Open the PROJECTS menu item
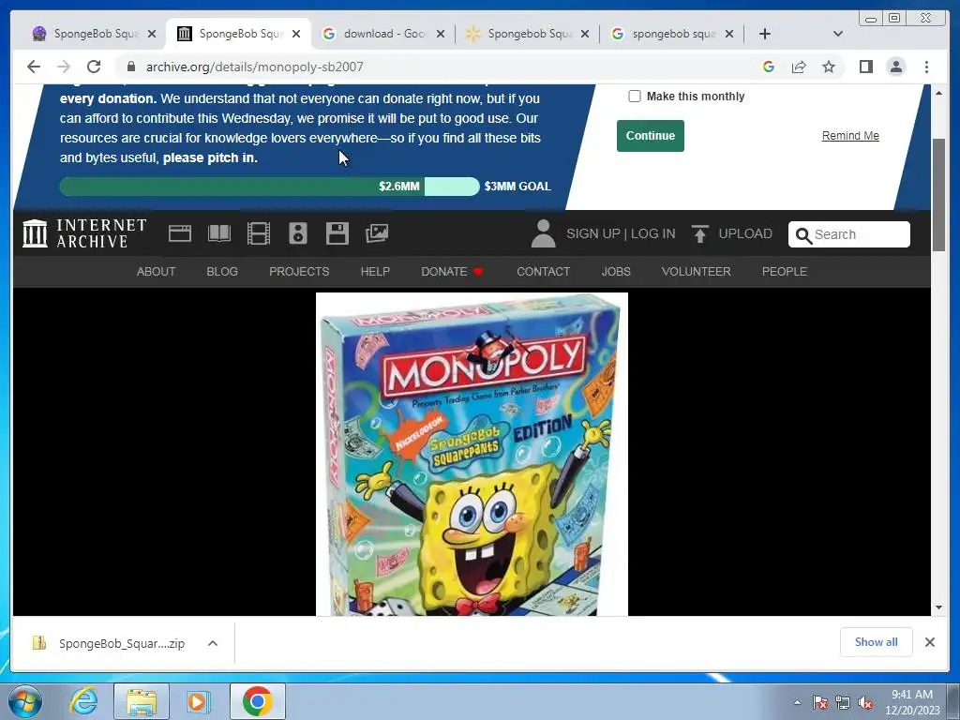This screenshot has width=960, height=720. point(299,271)
